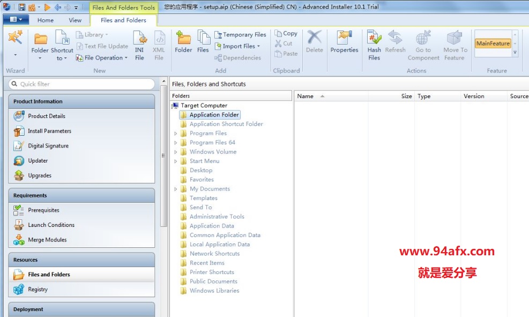This screenshot has width=529, height=317.
Task: Click the Build icon in the title bar
Action: [x=32, y=7]
